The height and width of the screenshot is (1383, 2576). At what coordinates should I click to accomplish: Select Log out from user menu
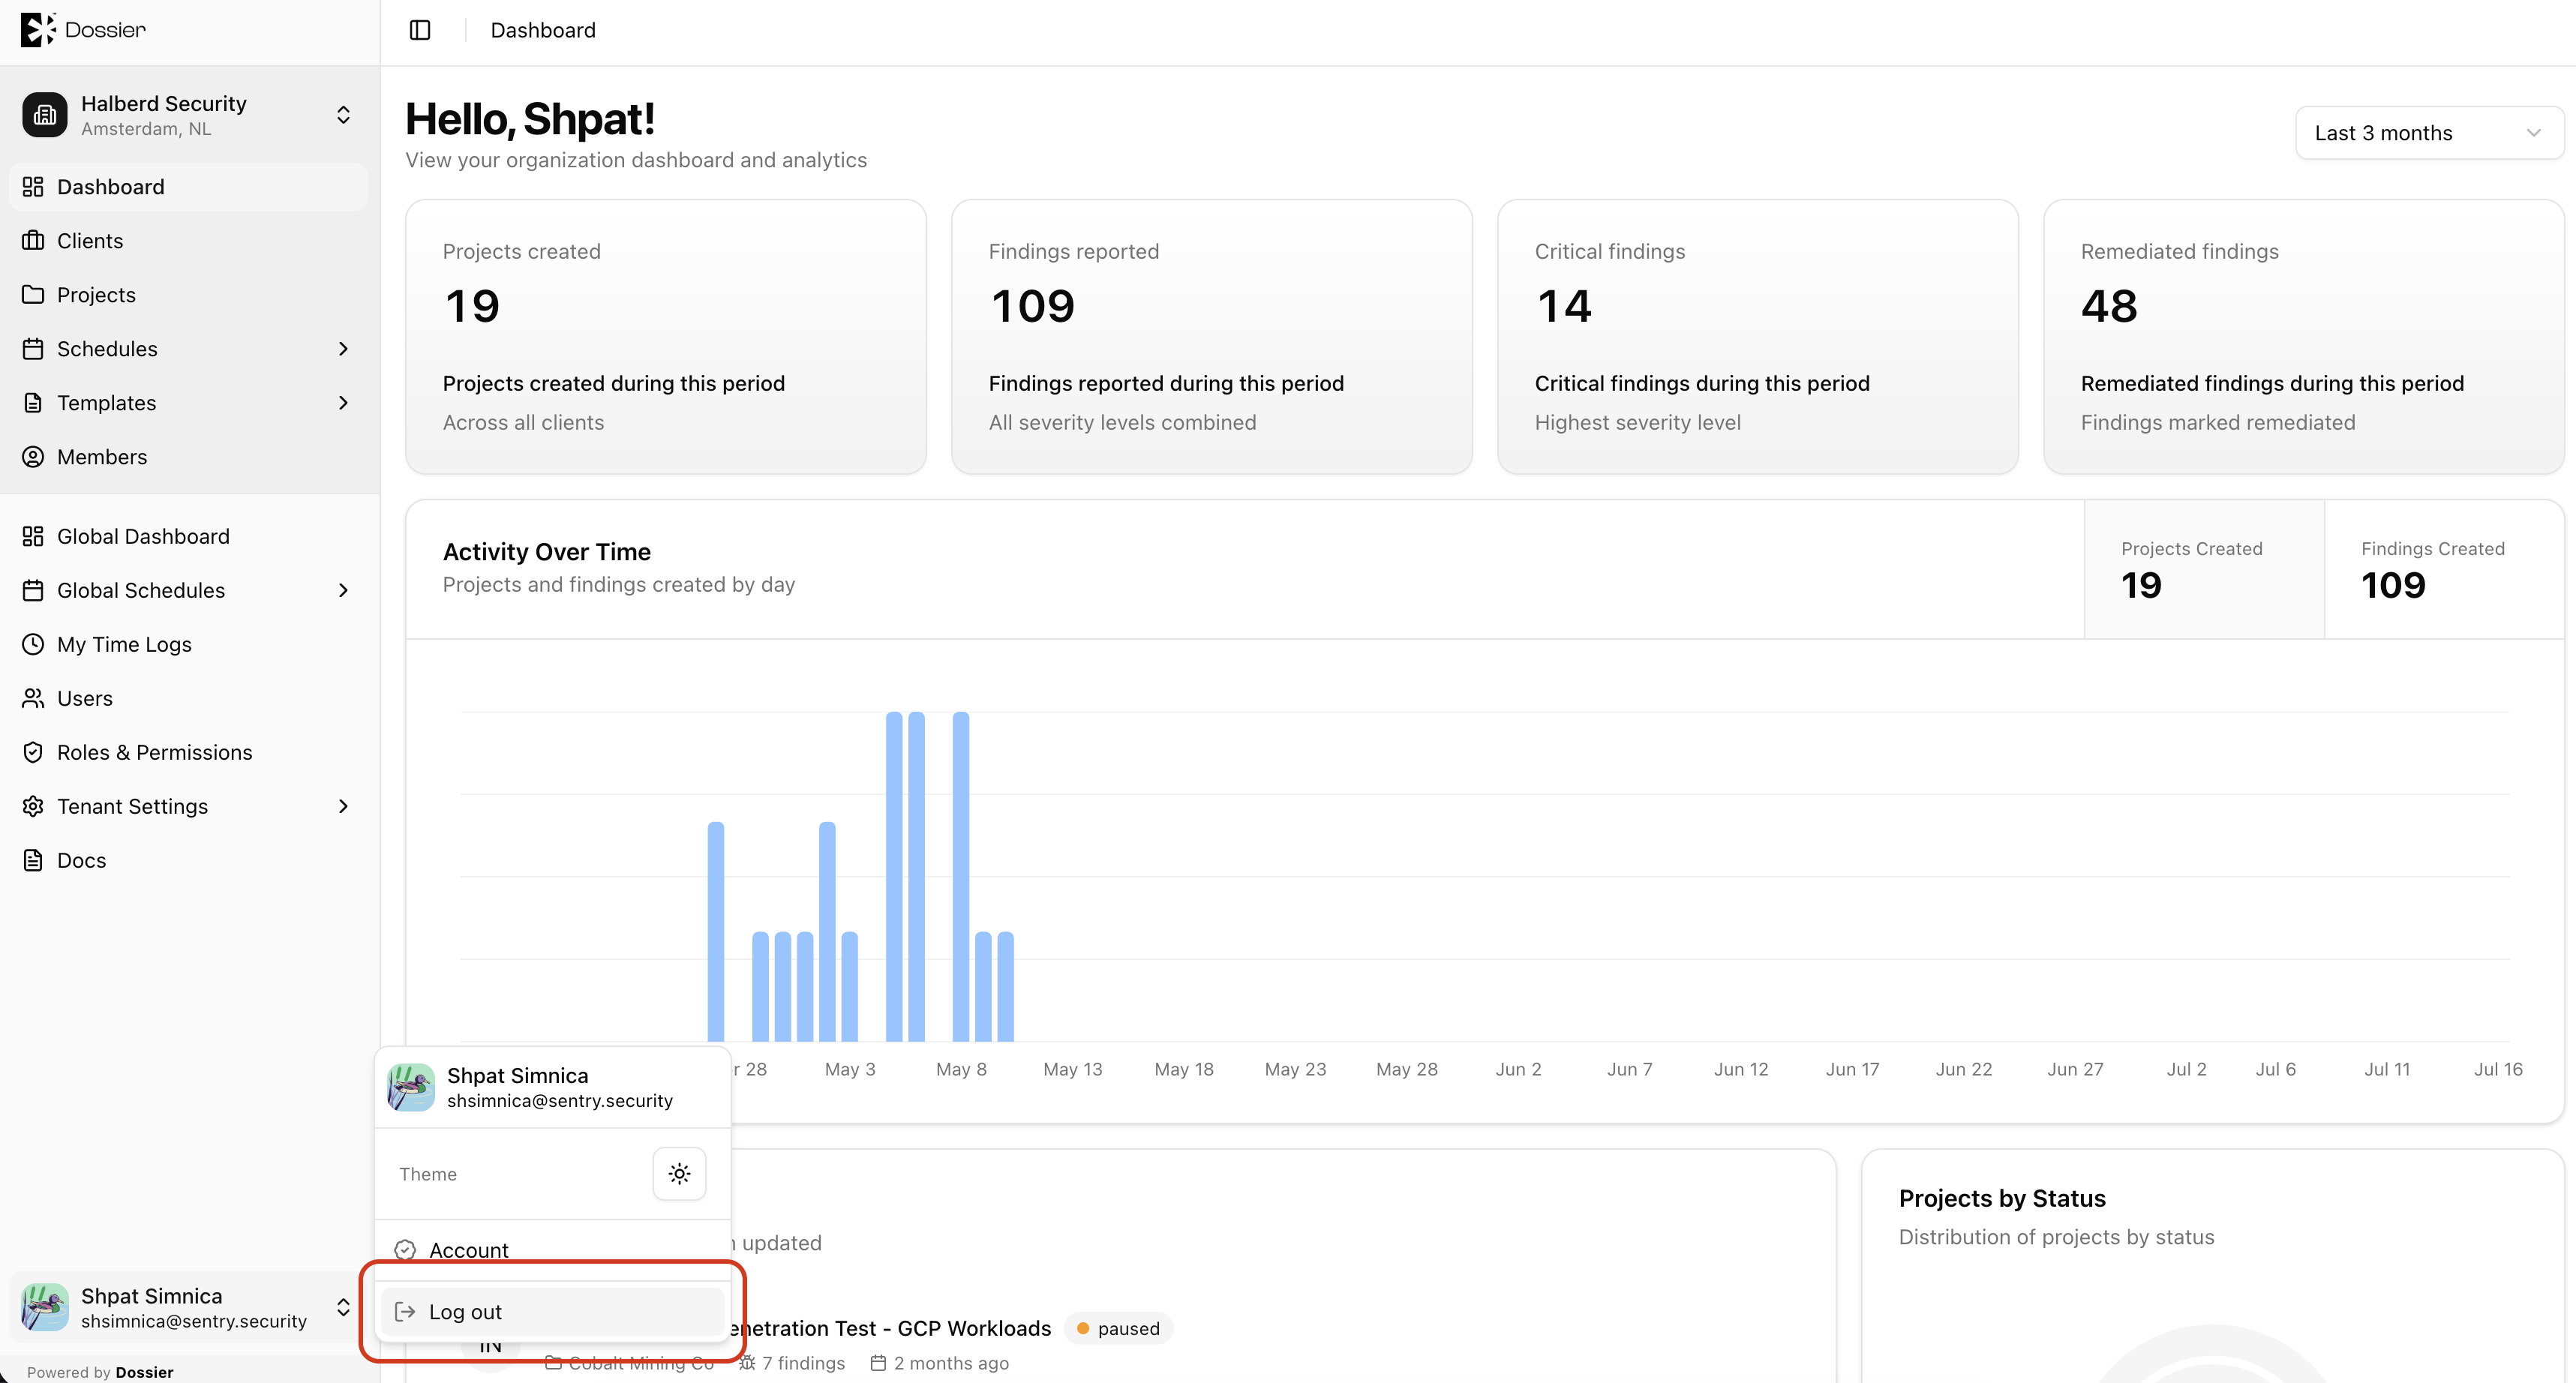pos(552,1312)
